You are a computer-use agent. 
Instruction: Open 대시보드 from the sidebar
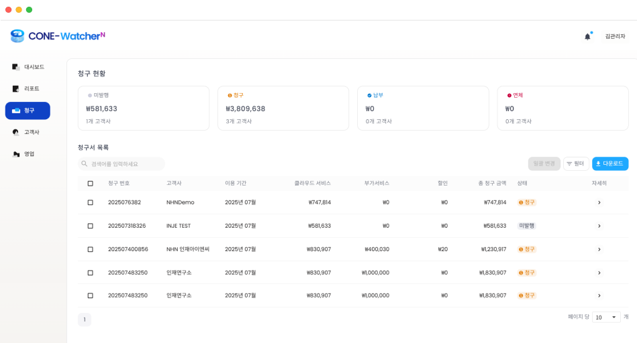(x=28, y=67)
